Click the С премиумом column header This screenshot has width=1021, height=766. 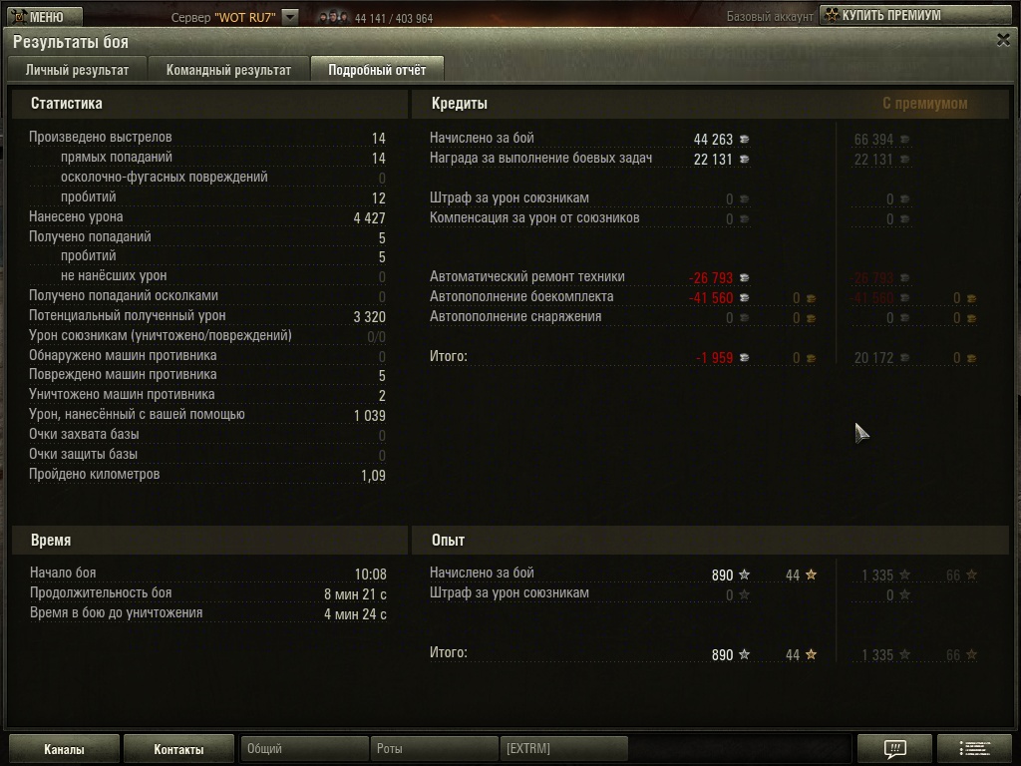coord(924,104)
